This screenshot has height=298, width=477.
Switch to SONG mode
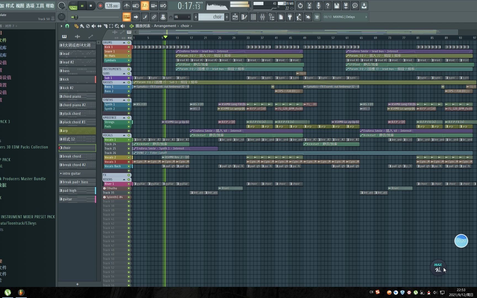point(73,7)
